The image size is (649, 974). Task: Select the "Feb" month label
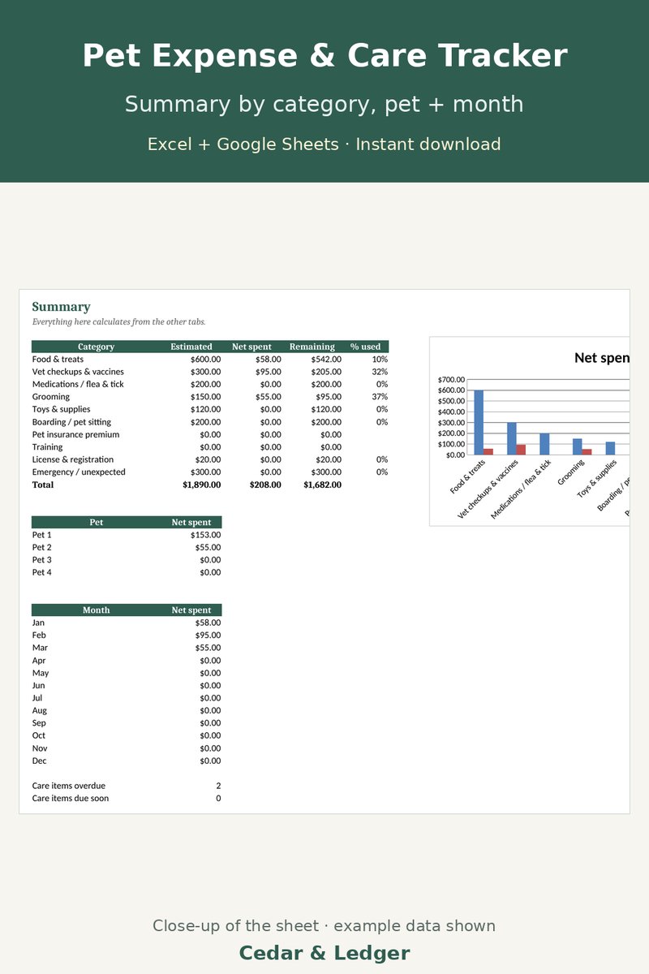pos(39,635)
